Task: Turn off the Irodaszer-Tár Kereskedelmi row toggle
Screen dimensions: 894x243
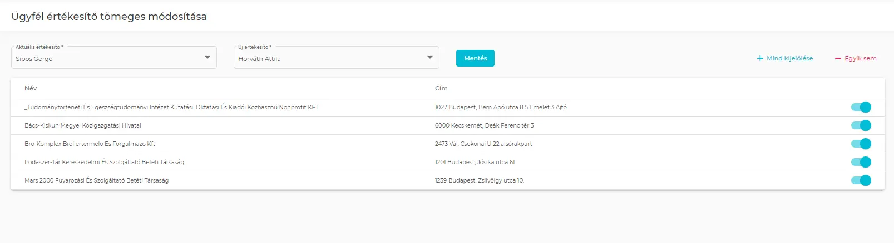Action: point(861,162)
